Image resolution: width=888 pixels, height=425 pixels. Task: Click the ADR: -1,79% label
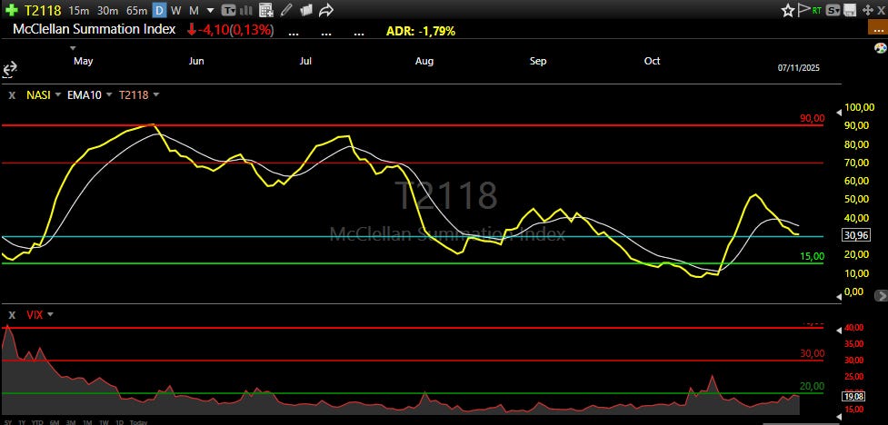click(x=421, y=31)
